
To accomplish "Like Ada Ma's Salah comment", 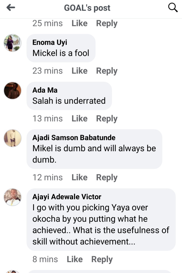I will tap(79, 118).
